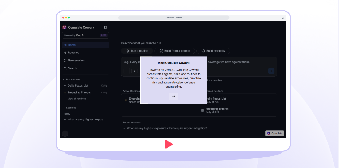Screen dimensions: 339x168
Task: Open Routines in the sidebar
Action: (86, 53)
